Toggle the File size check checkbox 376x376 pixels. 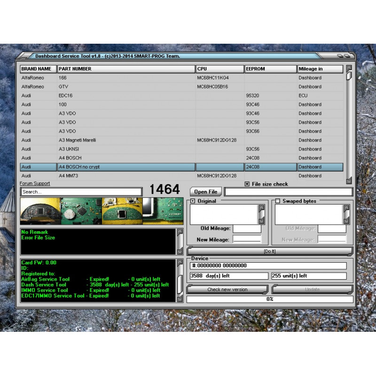click(x=247, y=184)
